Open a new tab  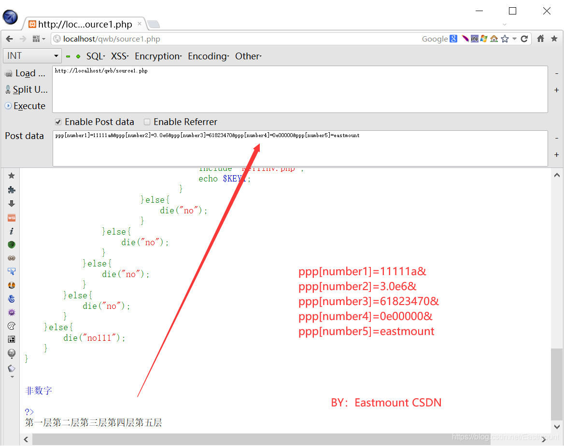point(154,25)
